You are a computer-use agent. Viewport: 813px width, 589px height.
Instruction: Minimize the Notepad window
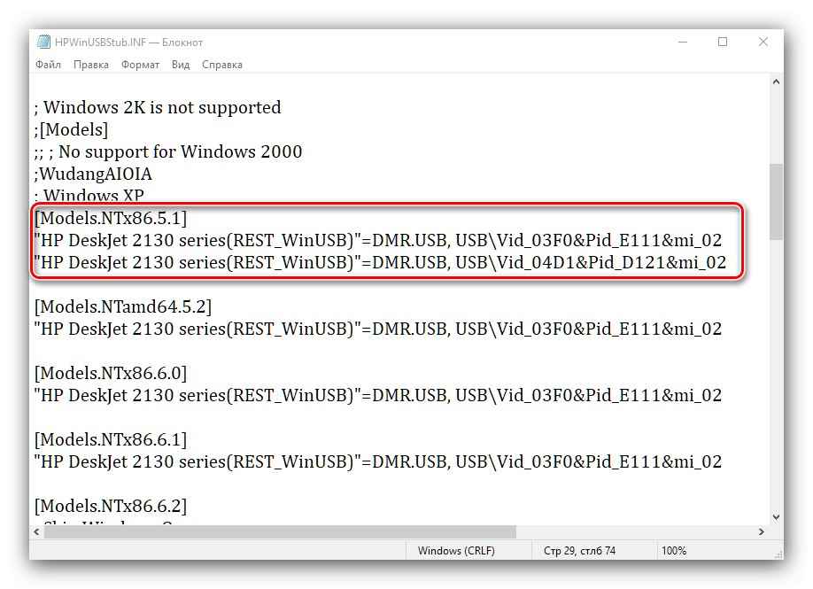[x=683, y=42]
